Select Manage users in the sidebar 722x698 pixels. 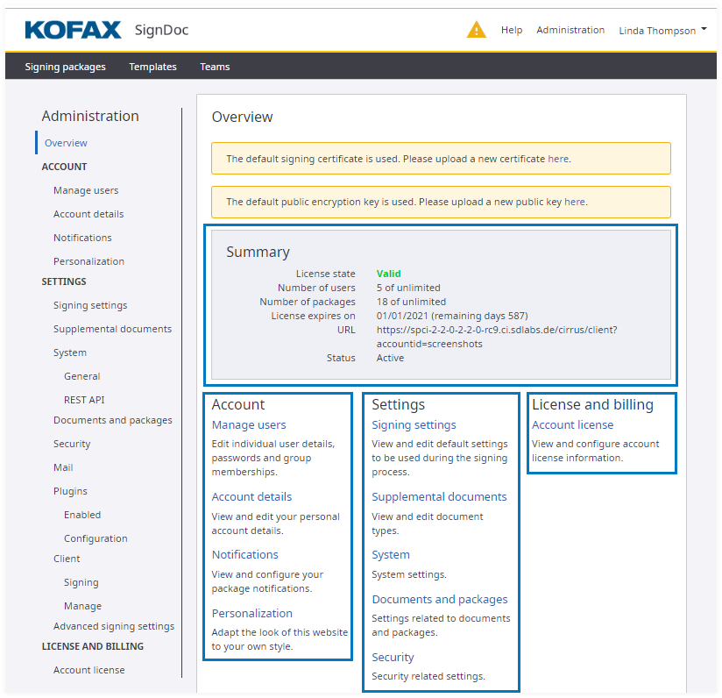click(x=86, y=190)
